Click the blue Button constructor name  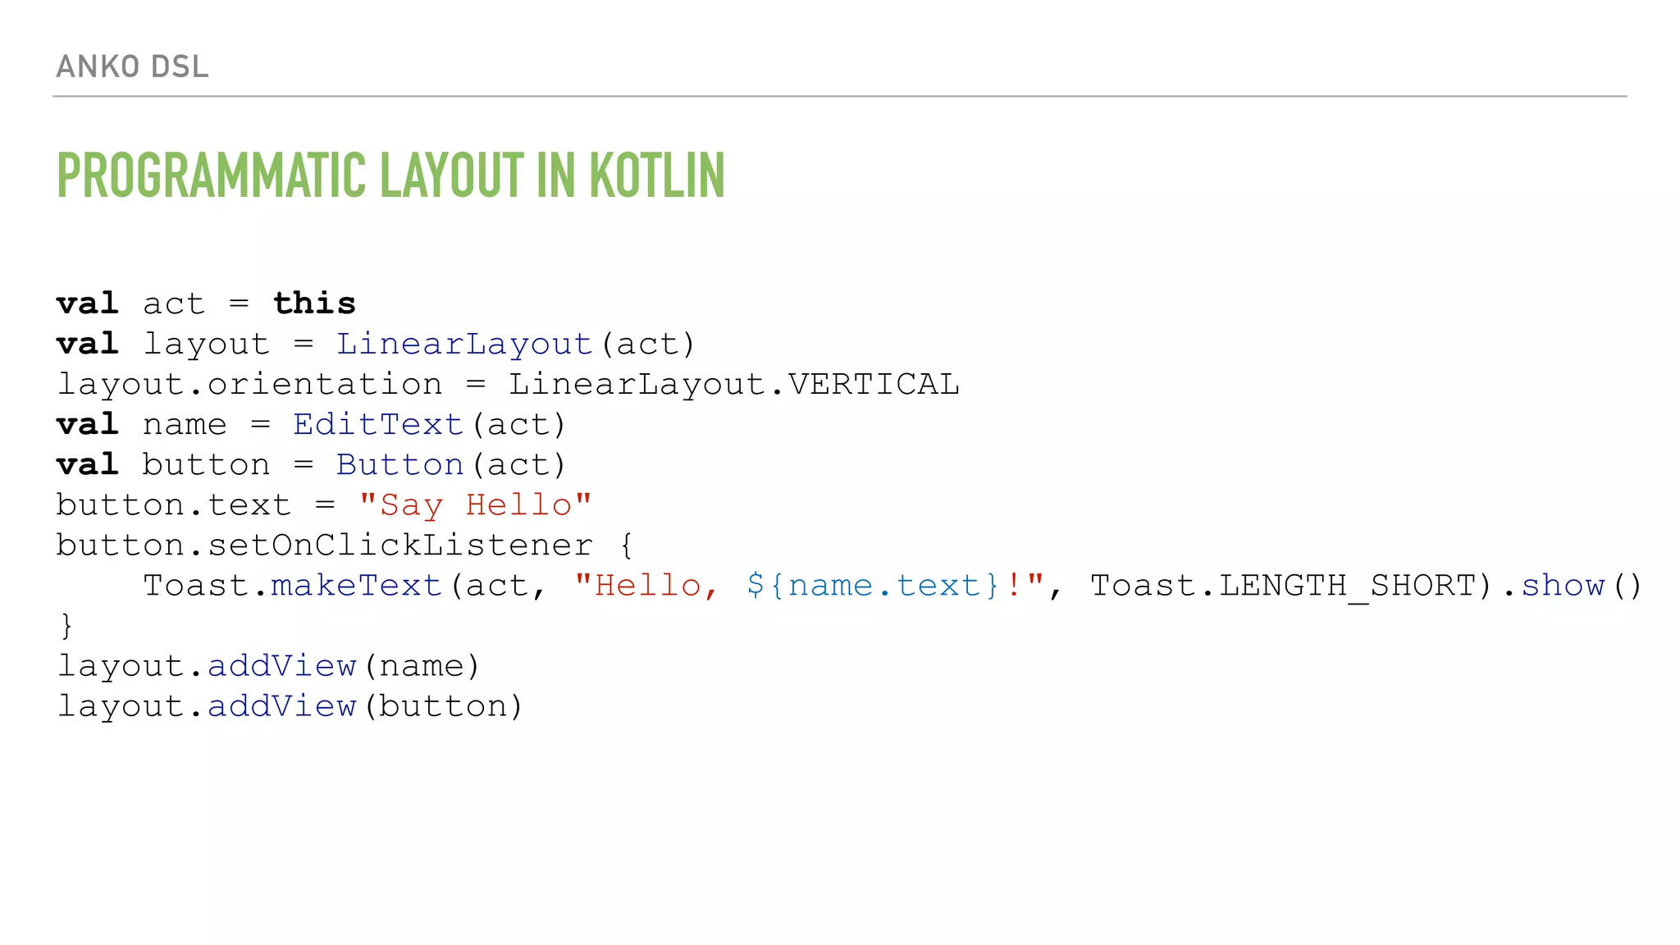coord(399,464)
